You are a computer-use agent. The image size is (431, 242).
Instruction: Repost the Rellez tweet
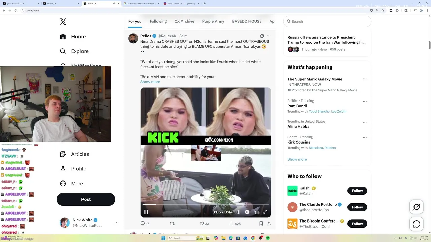click(172, 223)
